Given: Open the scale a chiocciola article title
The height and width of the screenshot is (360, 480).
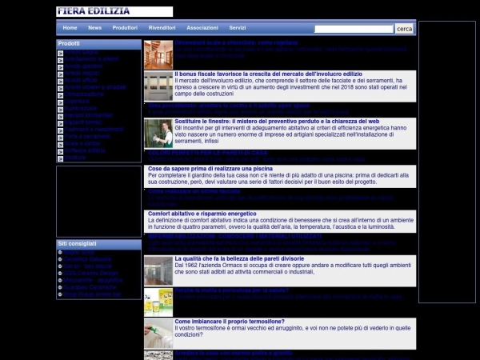Looking at the screenshot, I should click(236, 43).
